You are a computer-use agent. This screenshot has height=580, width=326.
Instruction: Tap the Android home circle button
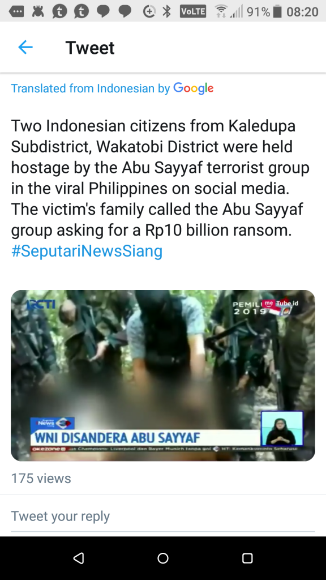pos(163,558)
